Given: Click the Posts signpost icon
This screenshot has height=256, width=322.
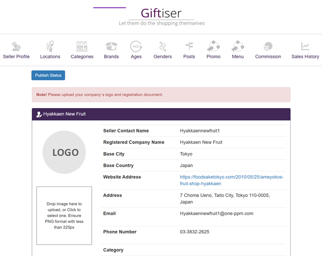Looking at the screenshot, I should [189, 46].
